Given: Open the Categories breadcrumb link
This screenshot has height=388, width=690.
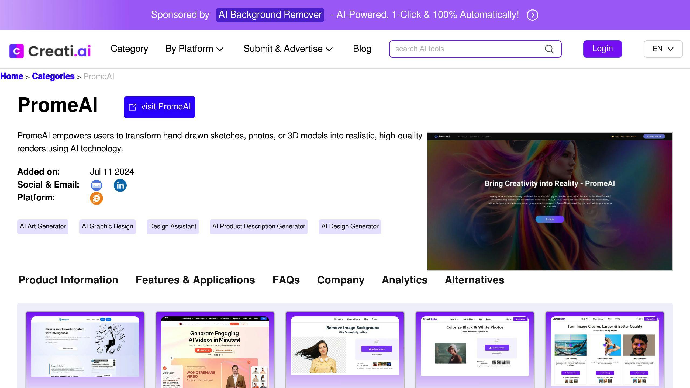Looking at the screenshot, I should [53, 76].
